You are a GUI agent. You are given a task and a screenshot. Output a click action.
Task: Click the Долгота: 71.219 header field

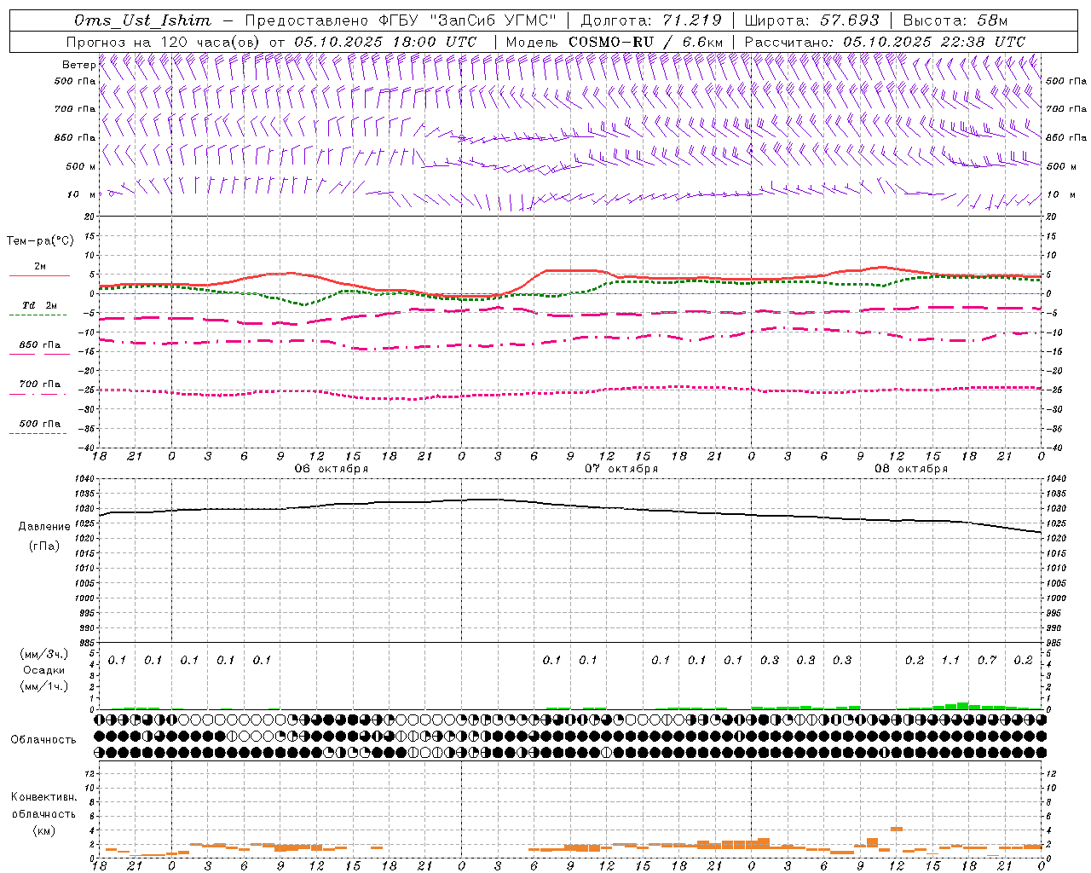point(651,20)
